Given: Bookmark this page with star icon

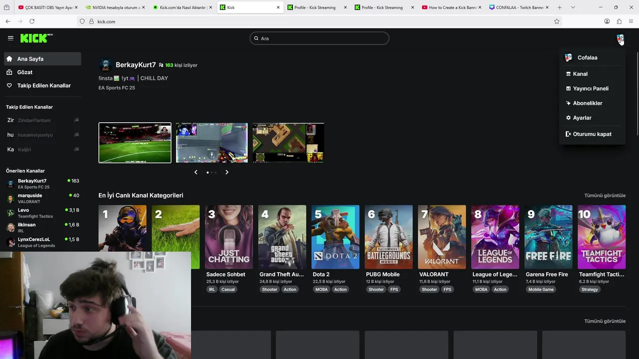Looking at the screenshot, I should tap(557, 21).
